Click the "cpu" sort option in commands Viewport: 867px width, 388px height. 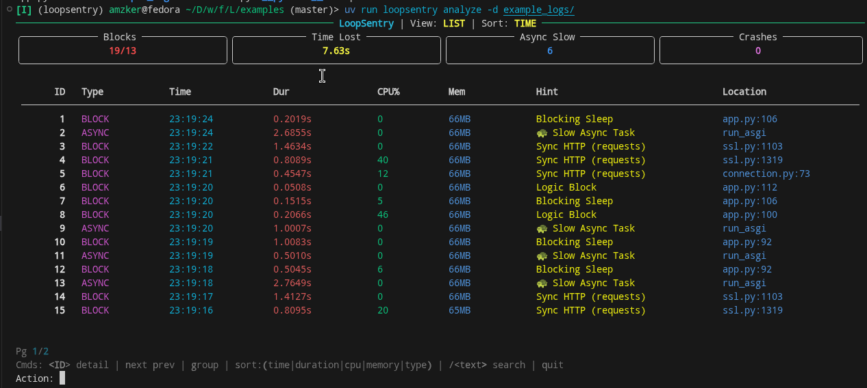click(353, 365)
